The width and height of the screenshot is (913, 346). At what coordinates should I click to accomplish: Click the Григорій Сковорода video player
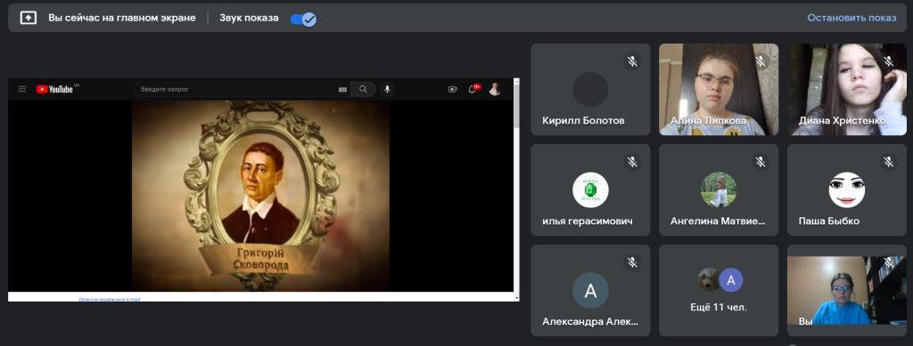[x=260, y=197]
